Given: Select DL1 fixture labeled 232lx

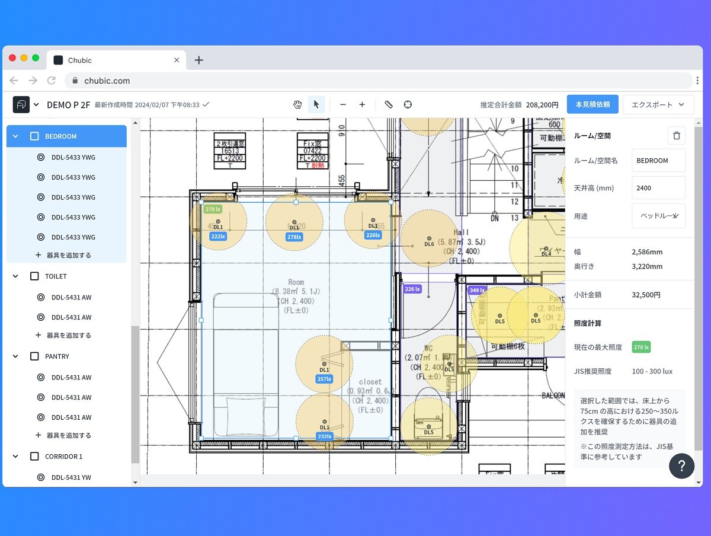Looking at the screenshot, I should click(x=324, y=422).
